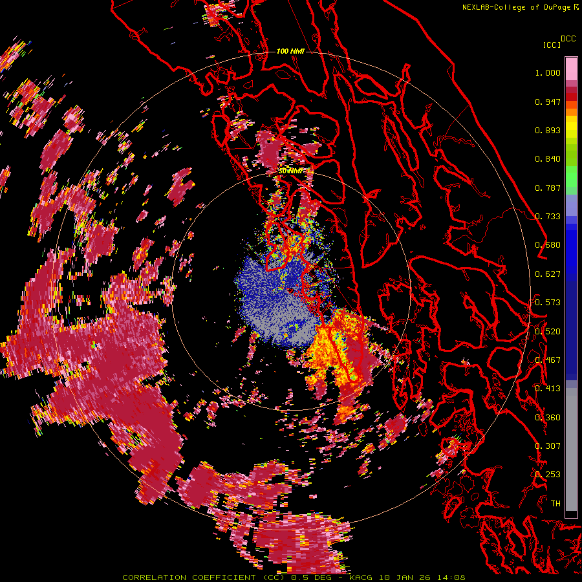Click the 14:08 timestamp in the caption

click(x=451, y=577)
